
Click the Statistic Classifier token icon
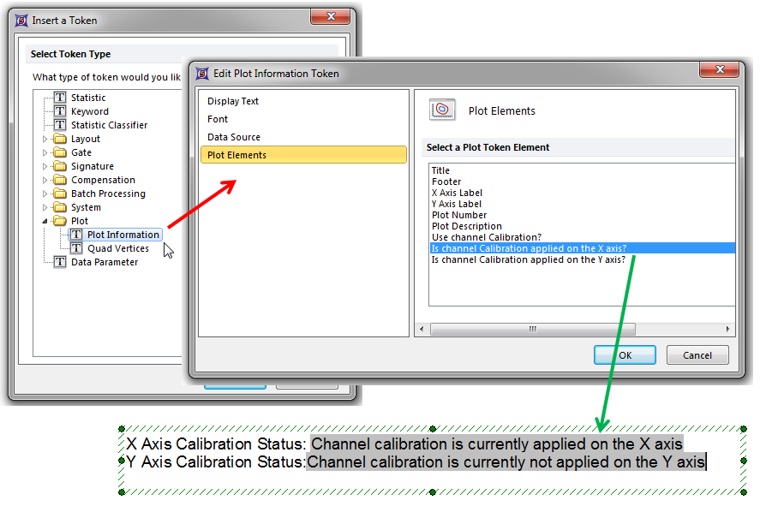[x=60, y=125]
